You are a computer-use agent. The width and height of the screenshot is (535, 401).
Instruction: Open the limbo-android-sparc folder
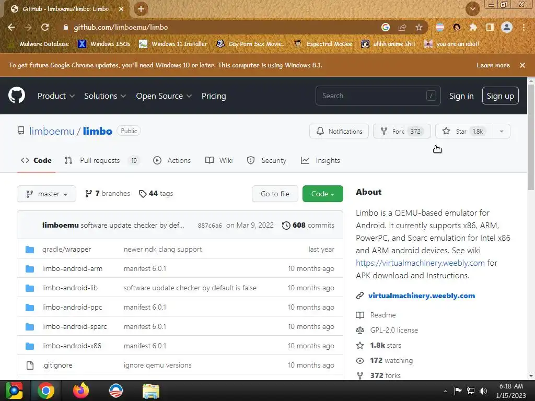(x=74, y=326)
